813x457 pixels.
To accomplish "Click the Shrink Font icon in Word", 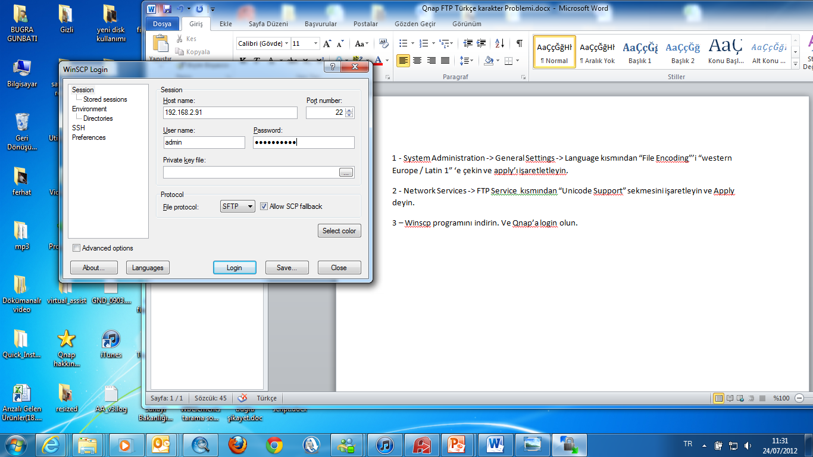I will click(x=340, y=43).
